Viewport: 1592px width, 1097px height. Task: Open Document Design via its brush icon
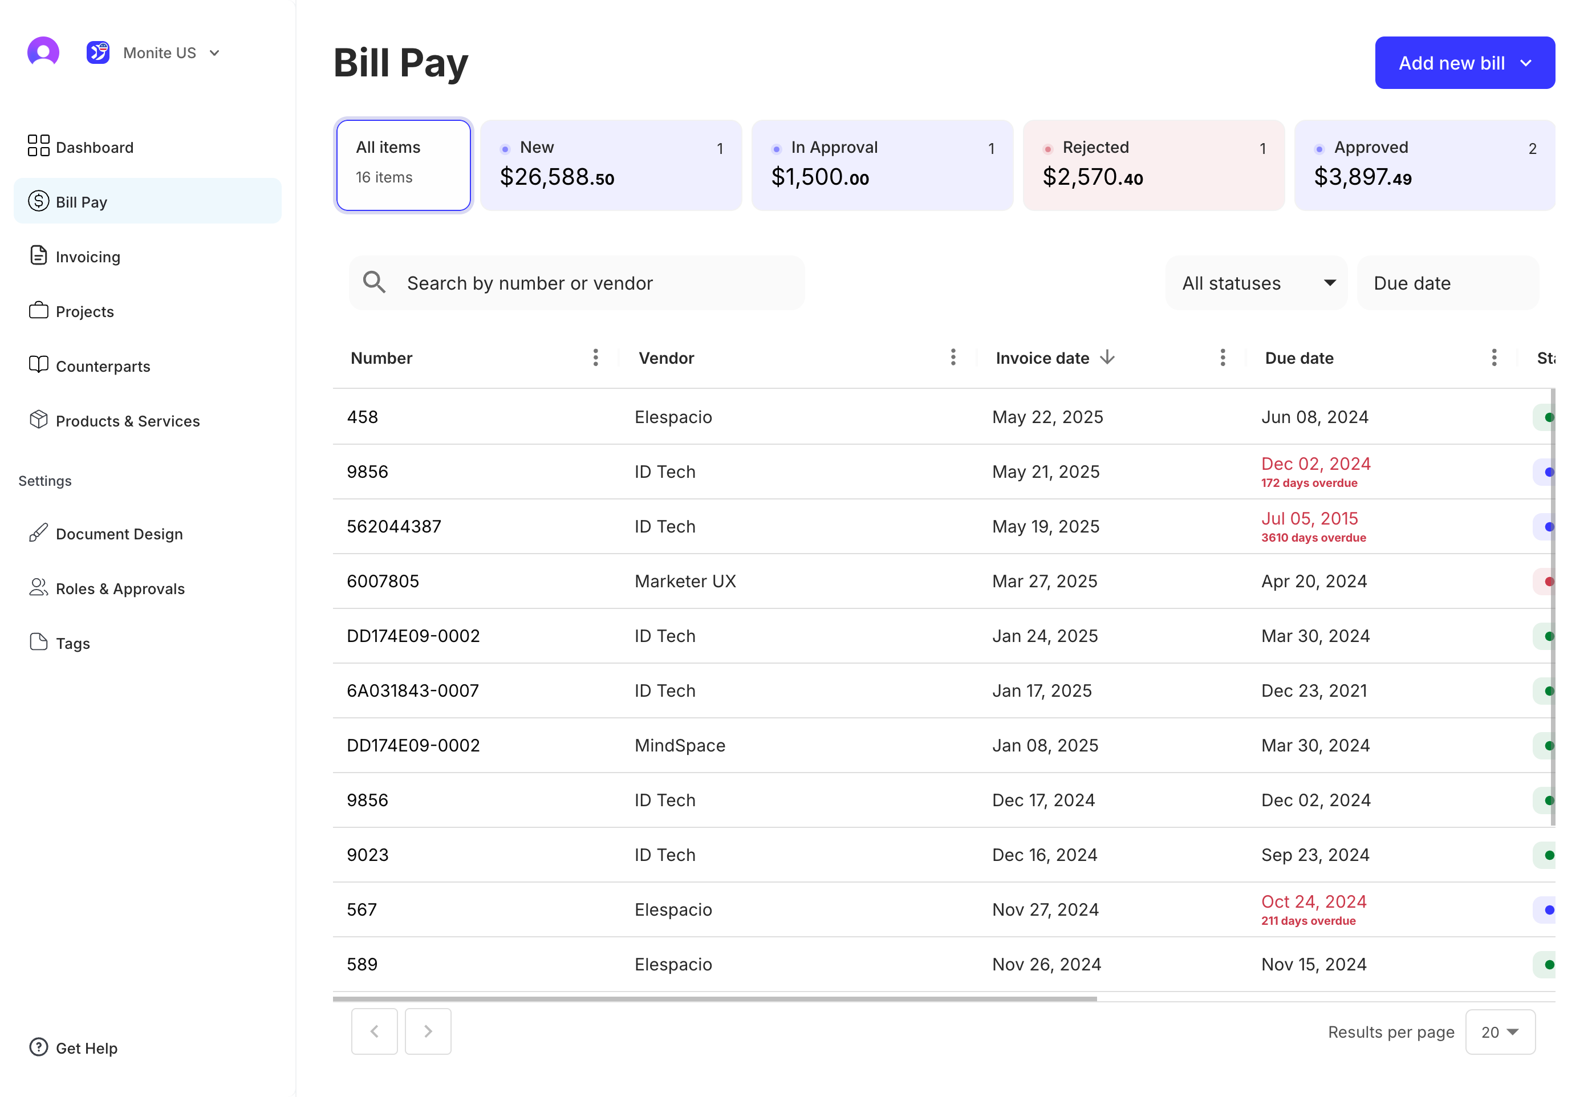pyautogui.click(x=39, y=533)
